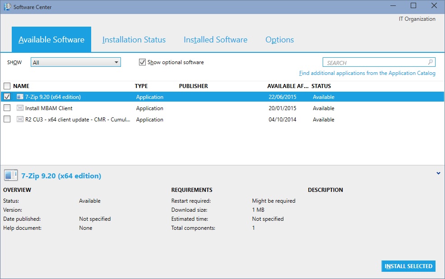Open the Installed Software tab
This screenshot has height=279, width=445.
click(x=215, y=40)
